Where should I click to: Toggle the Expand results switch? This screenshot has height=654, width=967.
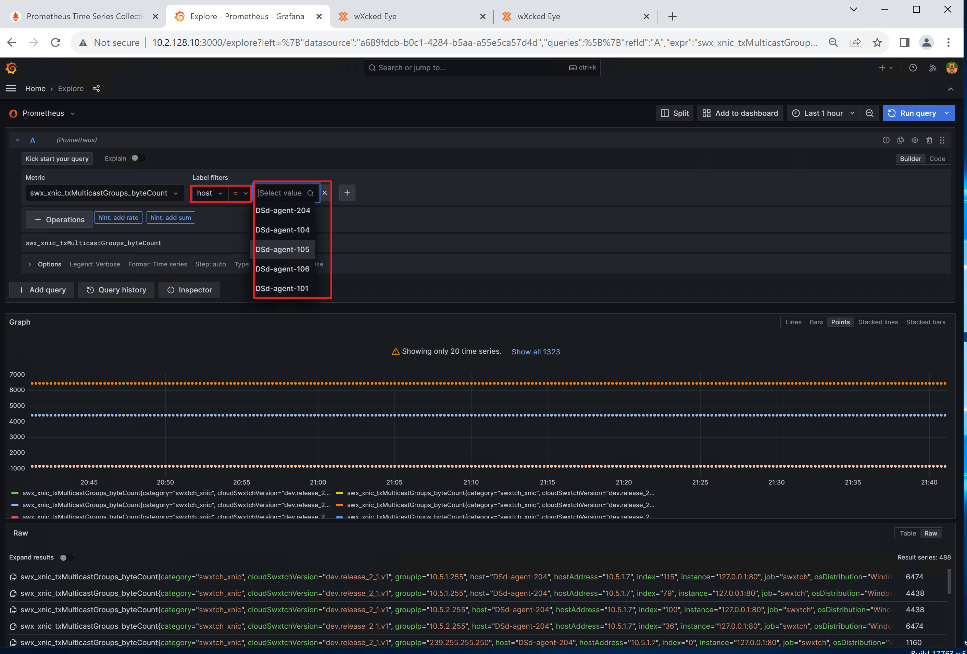[66, 557]
